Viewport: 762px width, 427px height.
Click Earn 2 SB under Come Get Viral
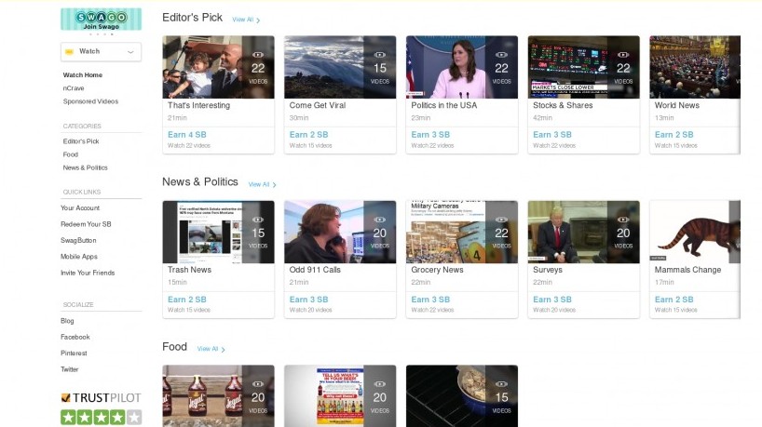click(x=308, y=135)
